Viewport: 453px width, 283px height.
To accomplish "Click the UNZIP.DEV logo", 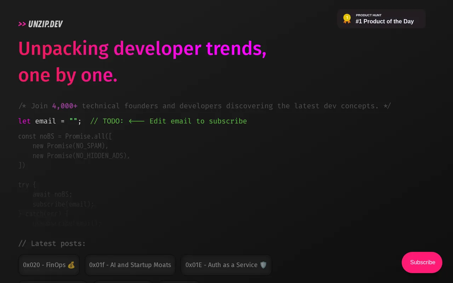I will (x=40, y=24).
